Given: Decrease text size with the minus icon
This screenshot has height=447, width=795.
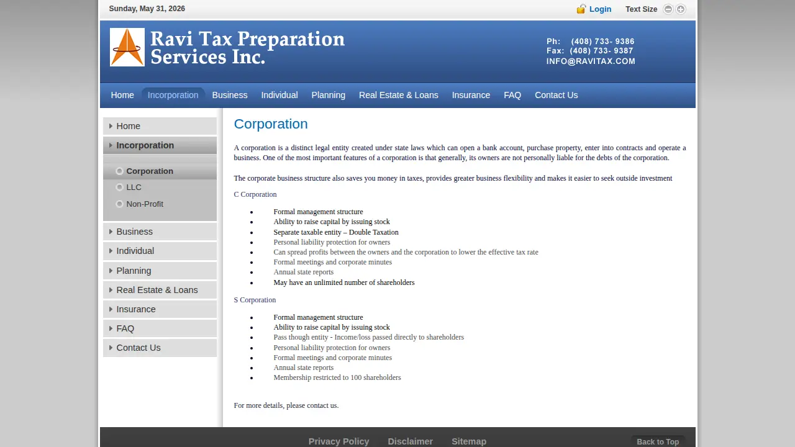Looking at the screenshot, I should point(668,9).
